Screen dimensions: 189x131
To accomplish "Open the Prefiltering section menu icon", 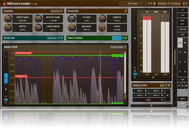I will pos(126,38).
